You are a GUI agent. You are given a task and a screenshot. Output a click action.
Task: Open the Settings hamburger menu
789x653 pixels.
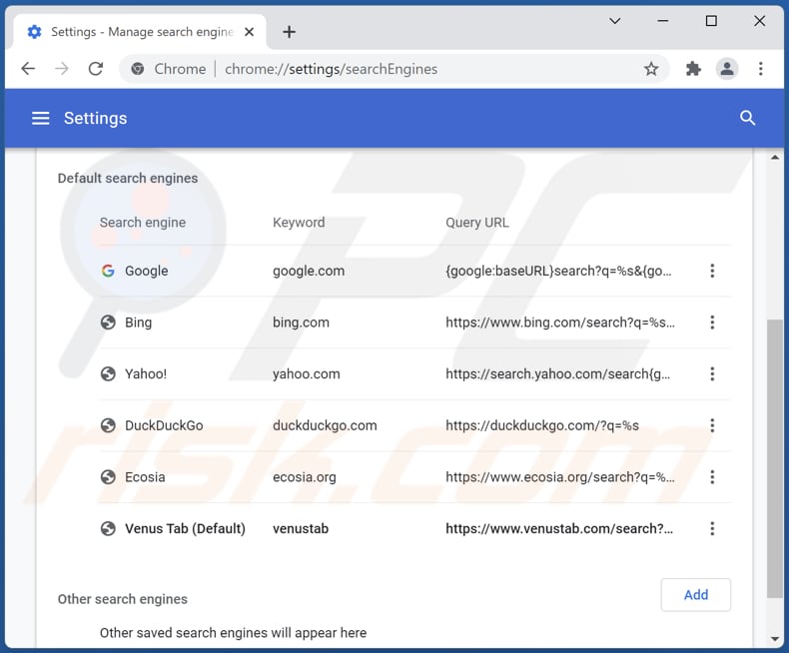coord(40,118)
